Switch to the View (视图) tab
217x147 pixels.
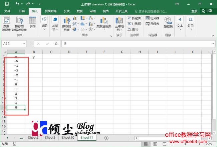pos(105,11)
